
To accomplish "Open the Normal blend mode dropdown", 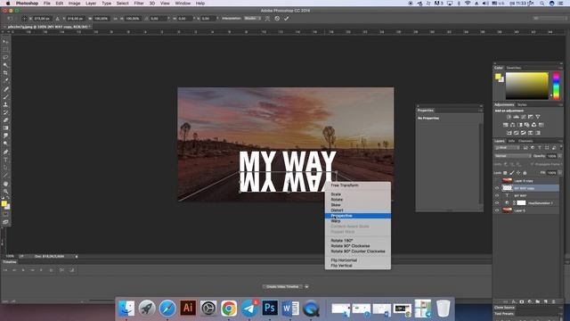I will 513,156.
